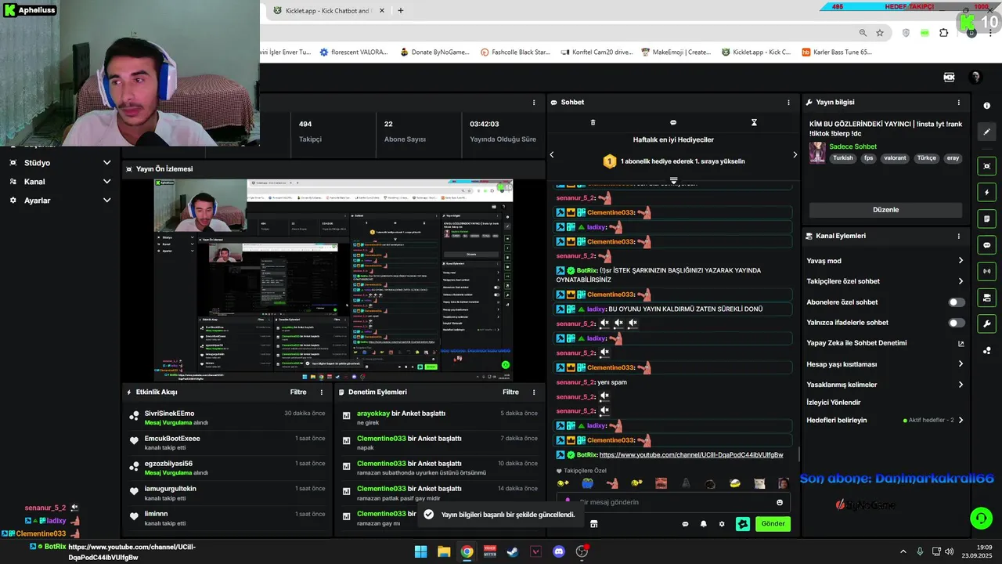This screenshot has width=1002, height=564.
Task: Open the stats panel three-dot menu
Action: (534, 103)
